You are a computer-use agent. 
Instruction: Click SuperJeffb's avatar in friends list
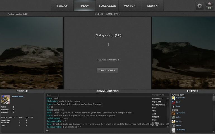point(173,98)
